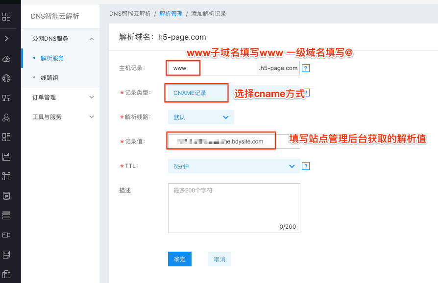The image size is (438, 283).
Task: Select 线路组 in the sidebar
Action: (x=49, y=78)
